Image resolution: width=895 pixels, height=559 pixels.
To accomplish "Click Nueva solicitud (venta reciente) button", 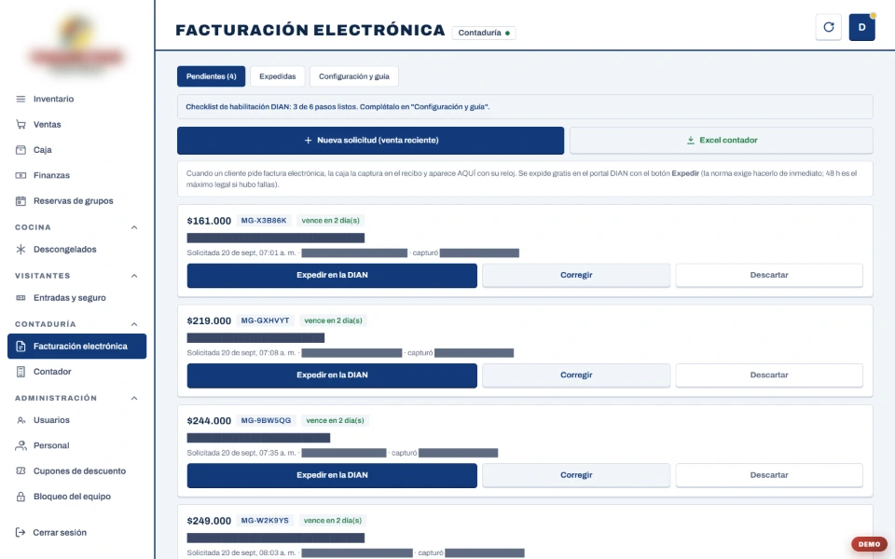I will point(370,141).
